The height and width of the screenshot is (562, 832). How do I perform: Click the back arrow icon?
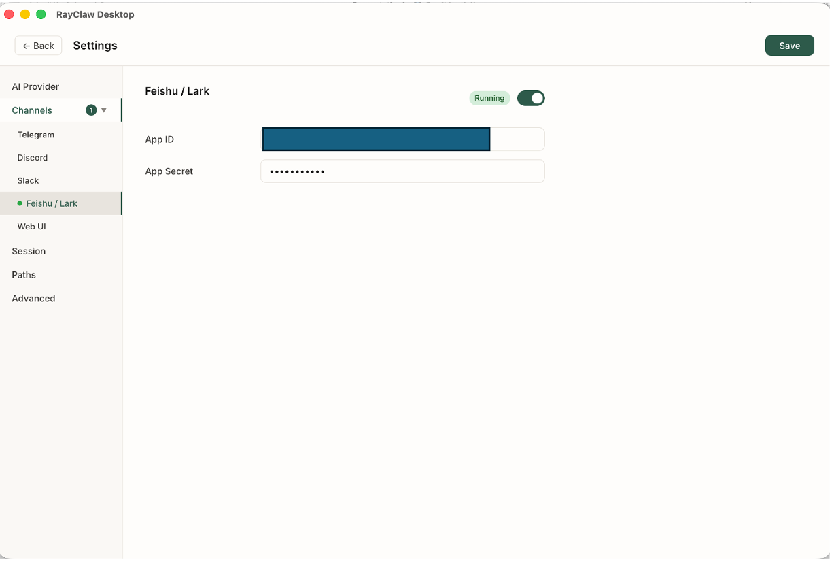point(27,45)
